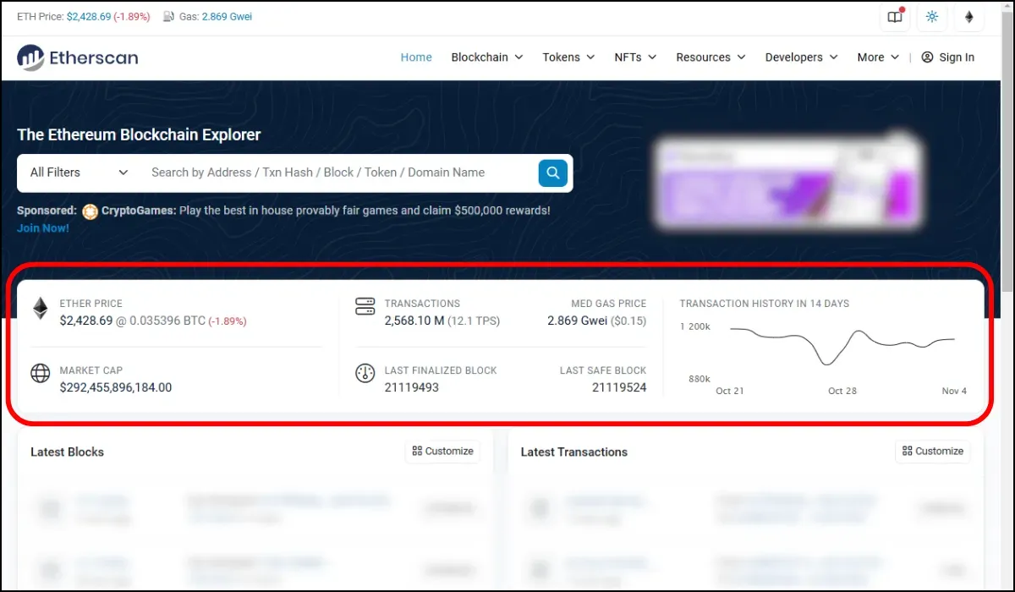
Task: Click the blue search magnifier button
Action: coord(552,173)
